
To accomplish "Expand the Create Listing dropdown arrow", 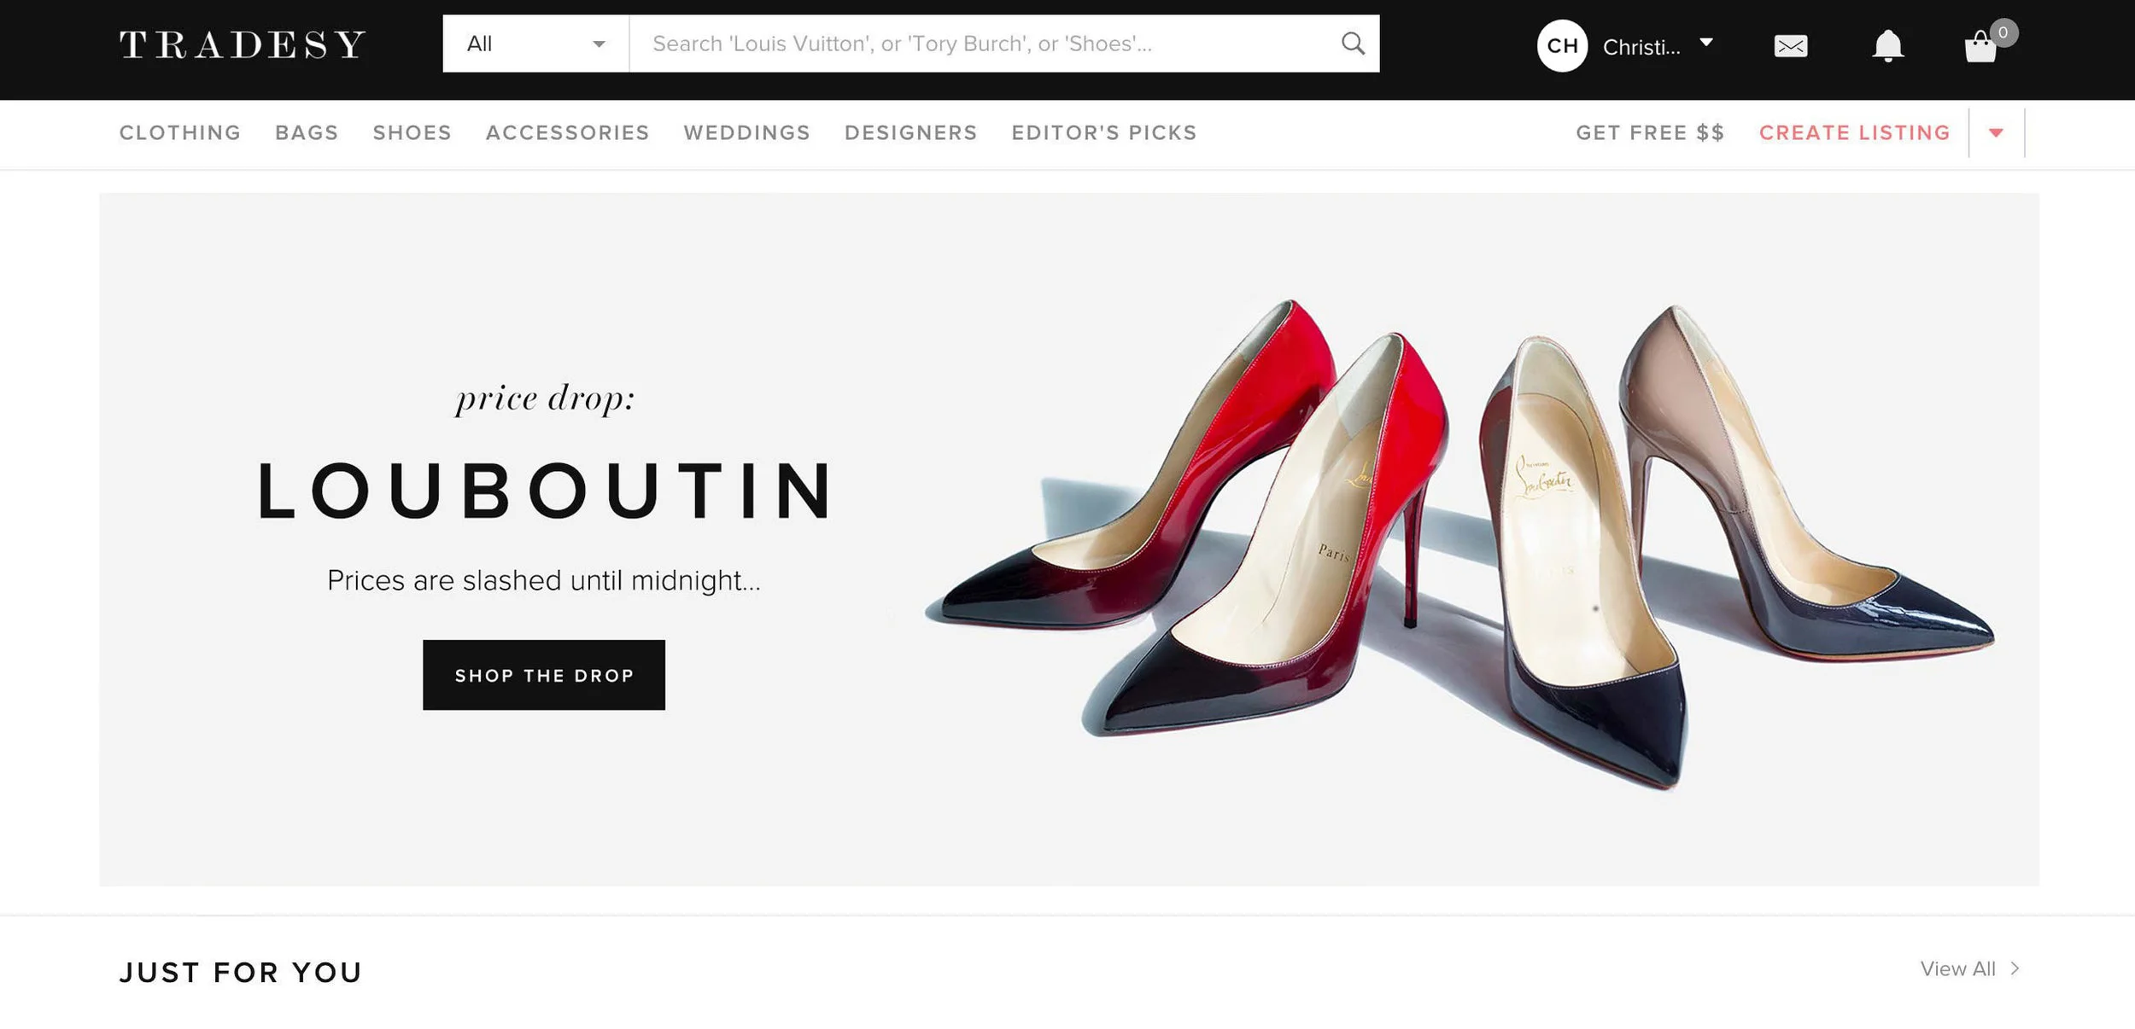I will point(1996,133).
